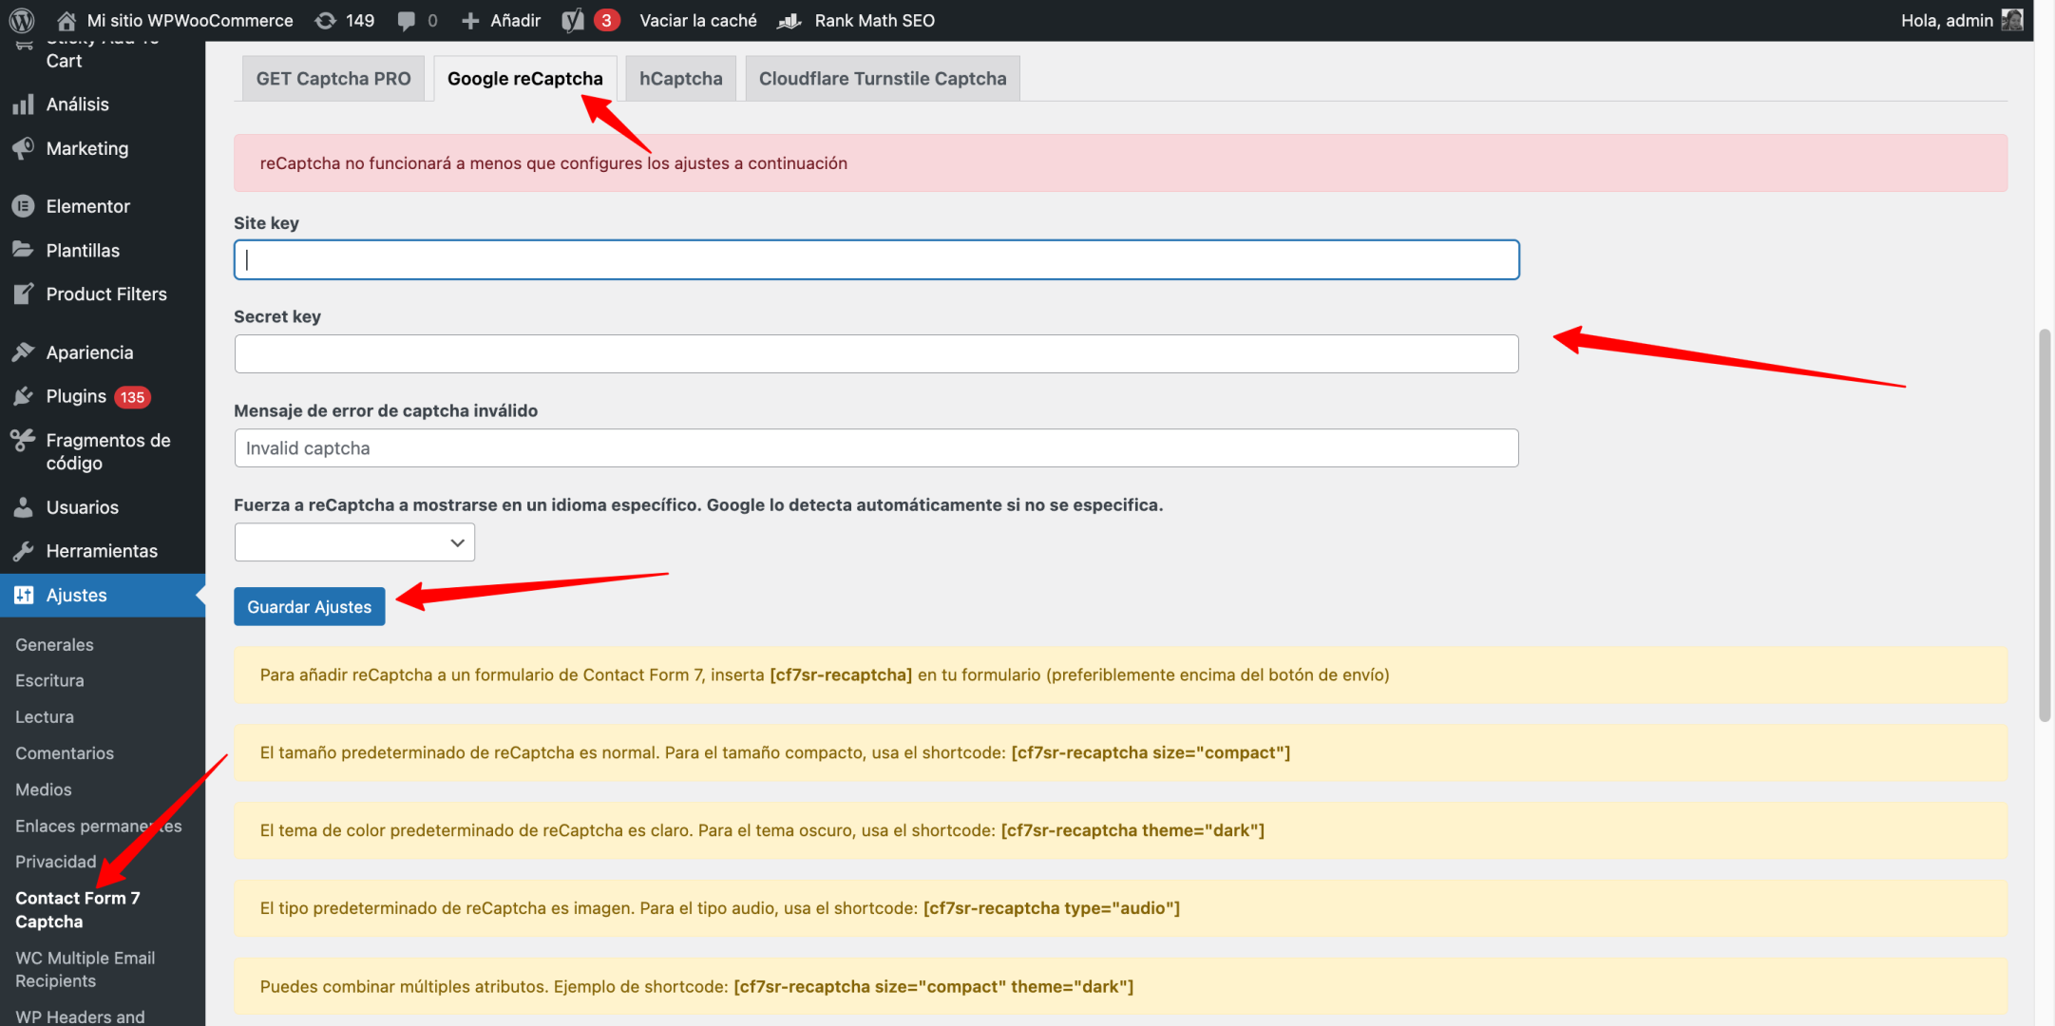Open Comentarios settings submenu
The image size is (2055, 1026).
tap(65, 752)
